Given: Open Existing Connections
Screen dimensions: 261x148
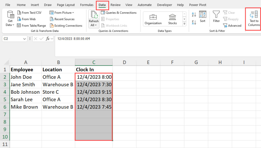Looking at the screenshot, I should coord(66,26).
